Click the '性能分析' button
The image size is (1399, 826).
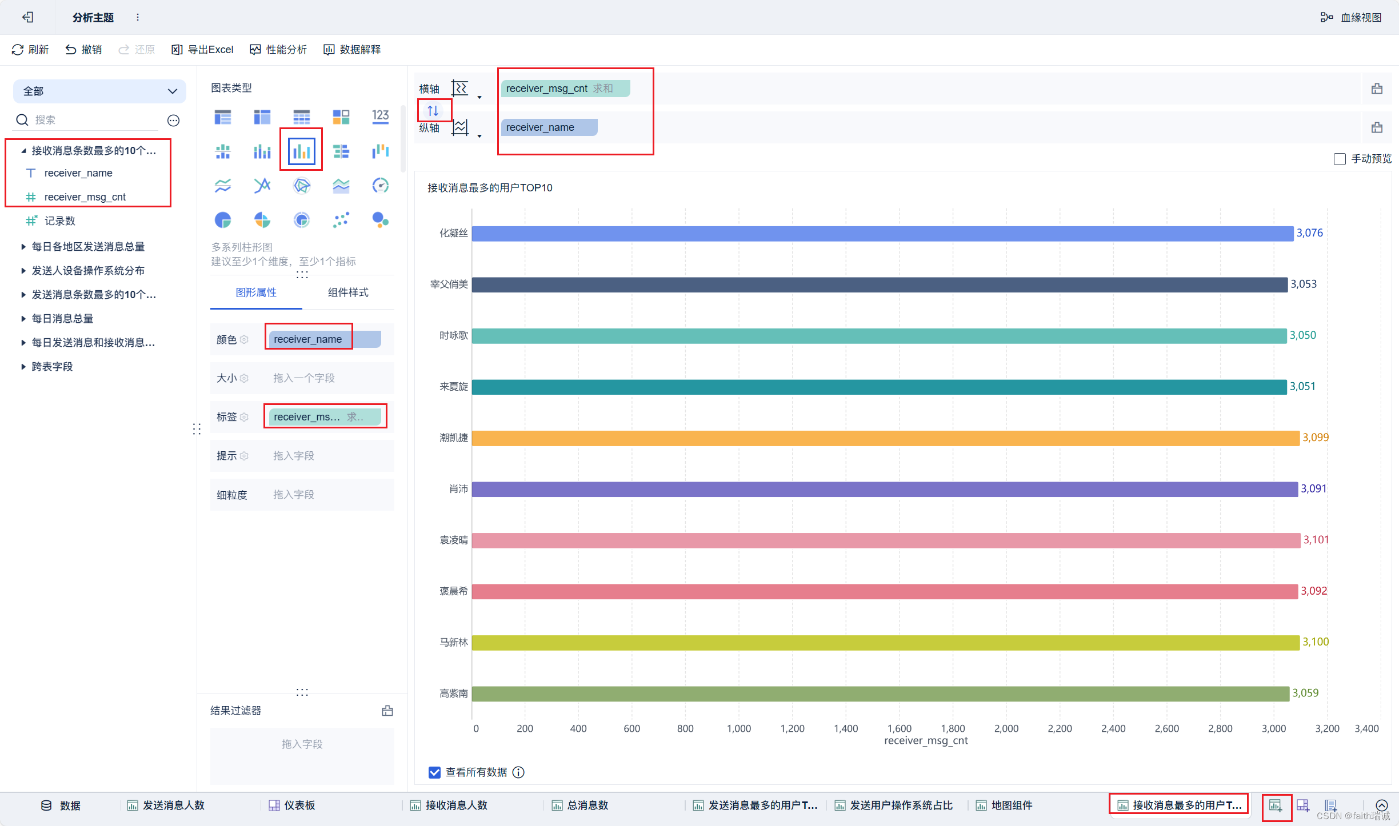click(278, 50)
